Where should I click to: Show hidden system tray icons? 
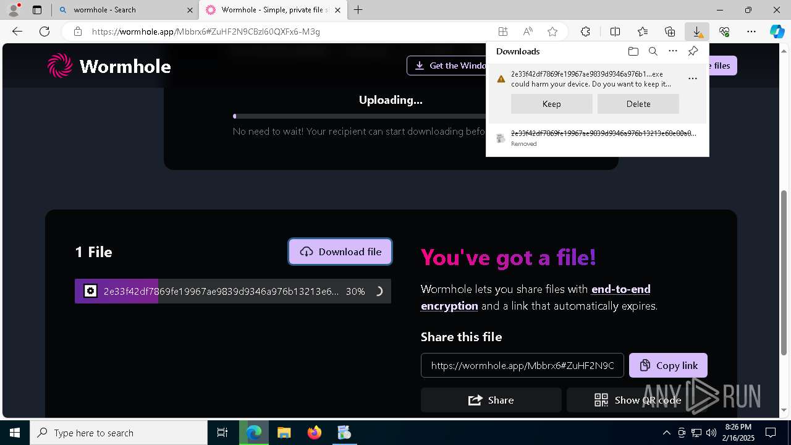coord(666,433)
